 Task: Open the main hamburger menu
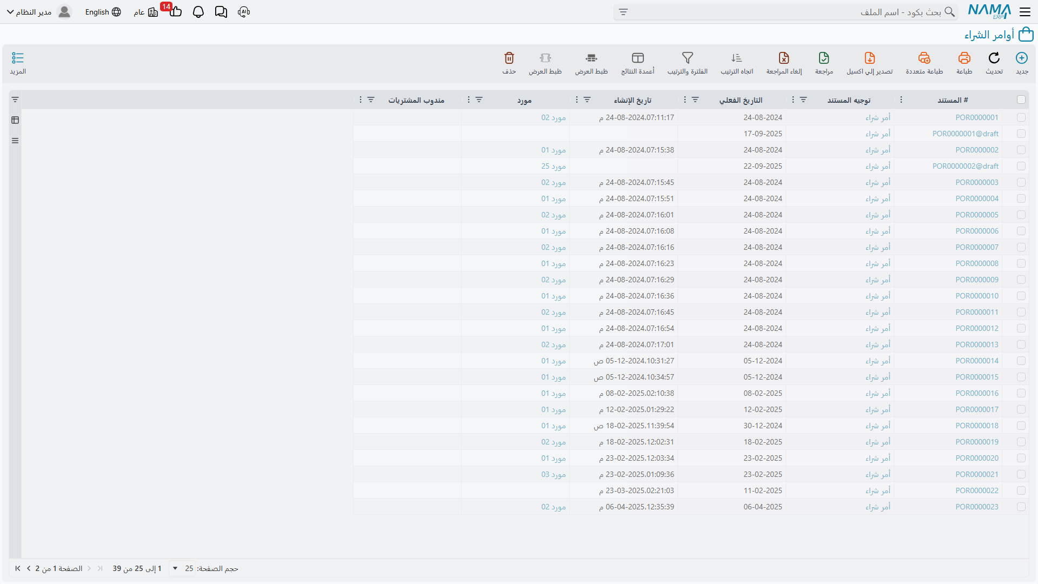(1025, 11)
